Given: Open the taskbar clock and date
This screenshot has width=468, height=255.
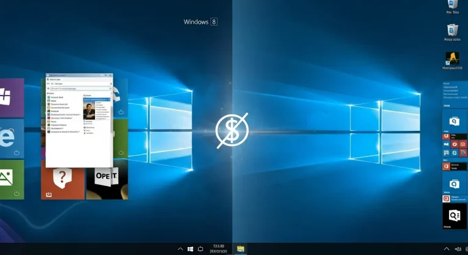Looking at the screenshot, I should [x=219, y=249].
